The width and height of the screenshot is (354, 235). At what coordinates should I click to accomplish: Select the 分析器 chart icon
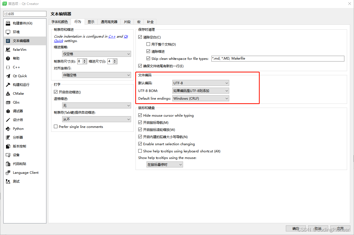tap(8, 138)
